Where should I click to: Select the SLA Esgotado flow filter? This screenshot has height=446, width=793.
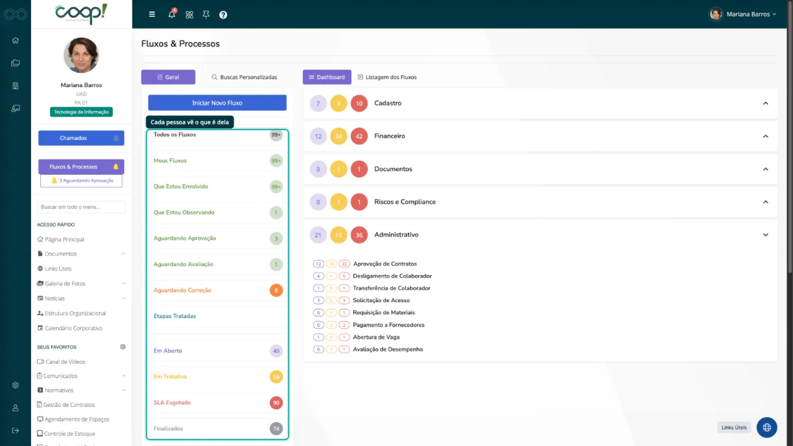pyautogui.click(x=218, y=403)
